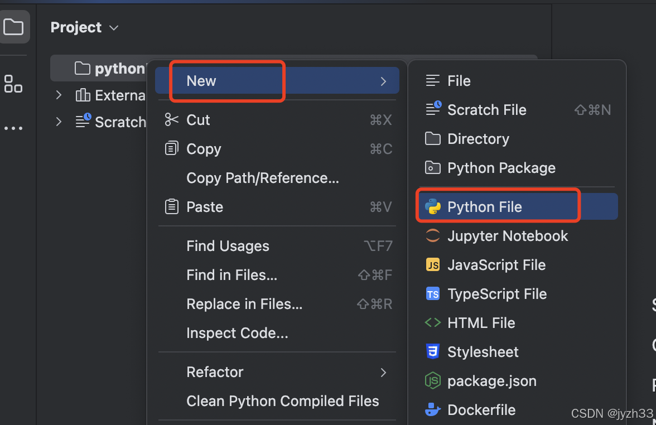Open the Structure tool window icon
This screenshot has width=656, height=425.
point(13,84)
